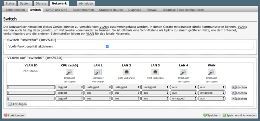Screen dimensions: 260x121
Task: Open VLAN 1 LAN 1 dropdown
Action: [98, 87]
